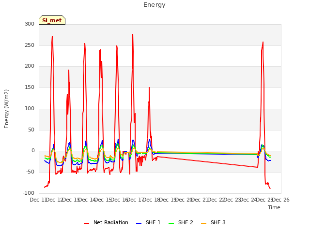Image resolution: width=310 pixels, height=232 pixels.
Task: Click the orange SHF 3 legend swatch
Action: [203, 223]
